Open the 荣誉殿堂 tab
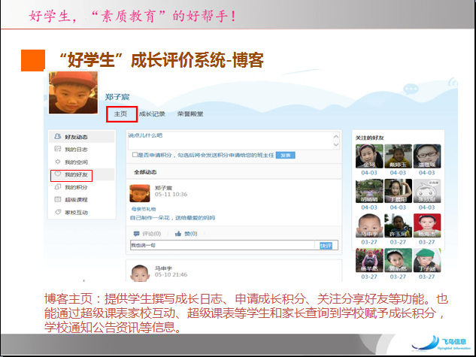The height and width of the screenshot is (357, 476). [x=189, y=114]
